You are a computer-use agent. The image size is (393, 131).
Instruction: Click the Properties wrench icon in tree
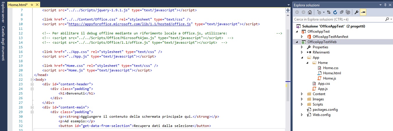[309, 47]
